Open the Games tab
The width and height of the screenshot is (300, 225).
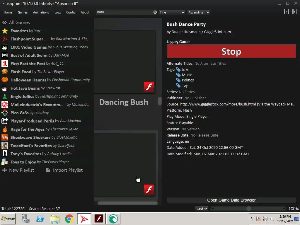click(x=23, y=12)
